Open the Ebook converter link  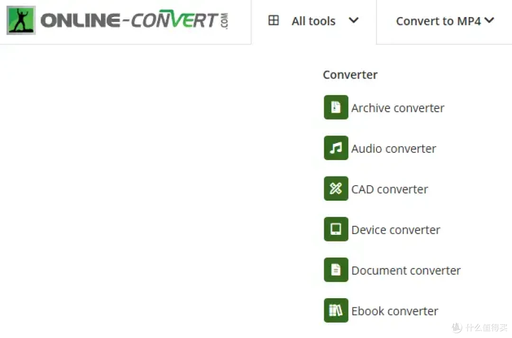[x=395, y=311]
